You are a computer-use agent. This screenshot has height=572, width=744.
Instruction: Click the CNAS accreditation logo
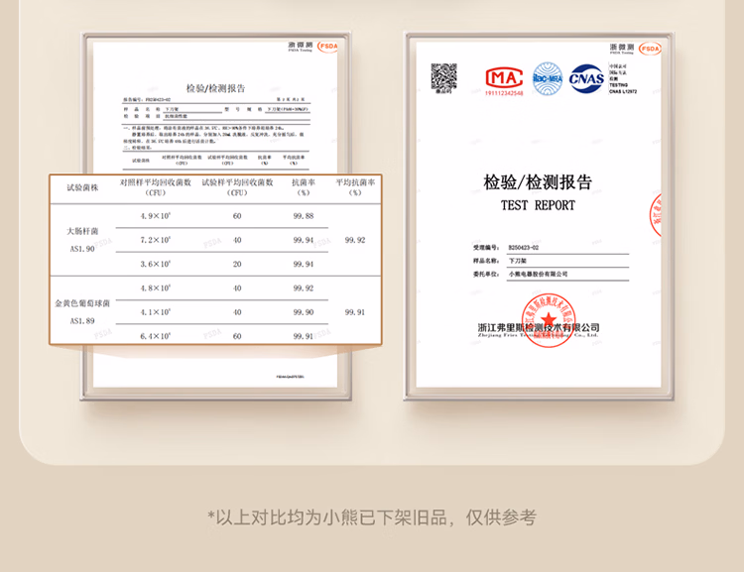(586, 78)
